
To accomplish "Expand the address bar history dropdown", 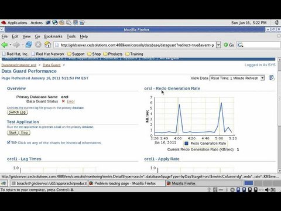I will tap(218, 45).
